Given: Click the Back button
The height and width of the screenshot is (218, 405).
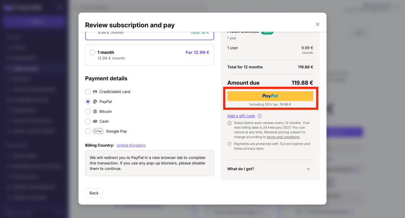Looking at the screenshot, I should (x=94, y=193).
